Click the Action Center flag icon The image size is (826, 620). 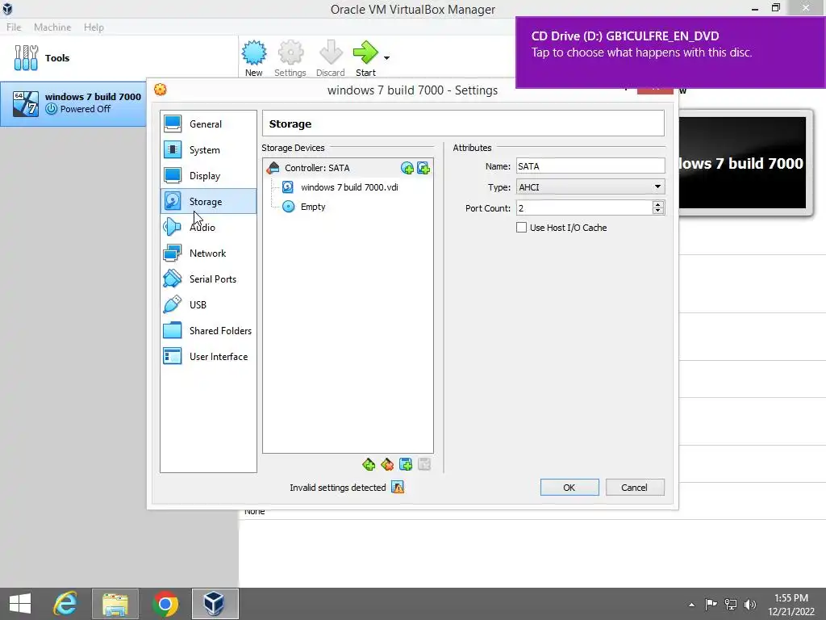point(711,604)
